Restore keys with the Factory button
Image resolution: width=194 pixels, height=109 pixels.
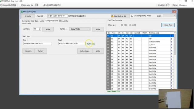pos(41,51)
